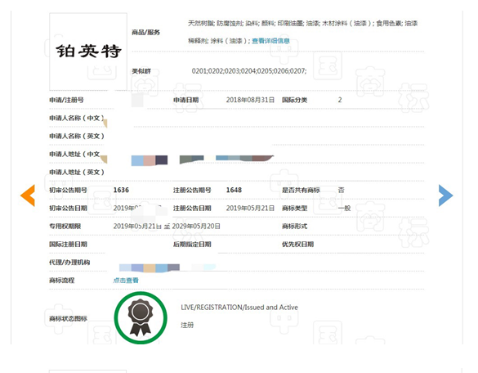This screenshot has height=373, width=478.
Task: Click the 初审公告期号 value 1636
Action: tap(121, 190)
